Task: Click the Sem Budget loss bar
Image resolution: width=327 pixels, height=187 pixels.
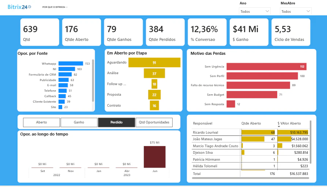Action: [252, 95]
